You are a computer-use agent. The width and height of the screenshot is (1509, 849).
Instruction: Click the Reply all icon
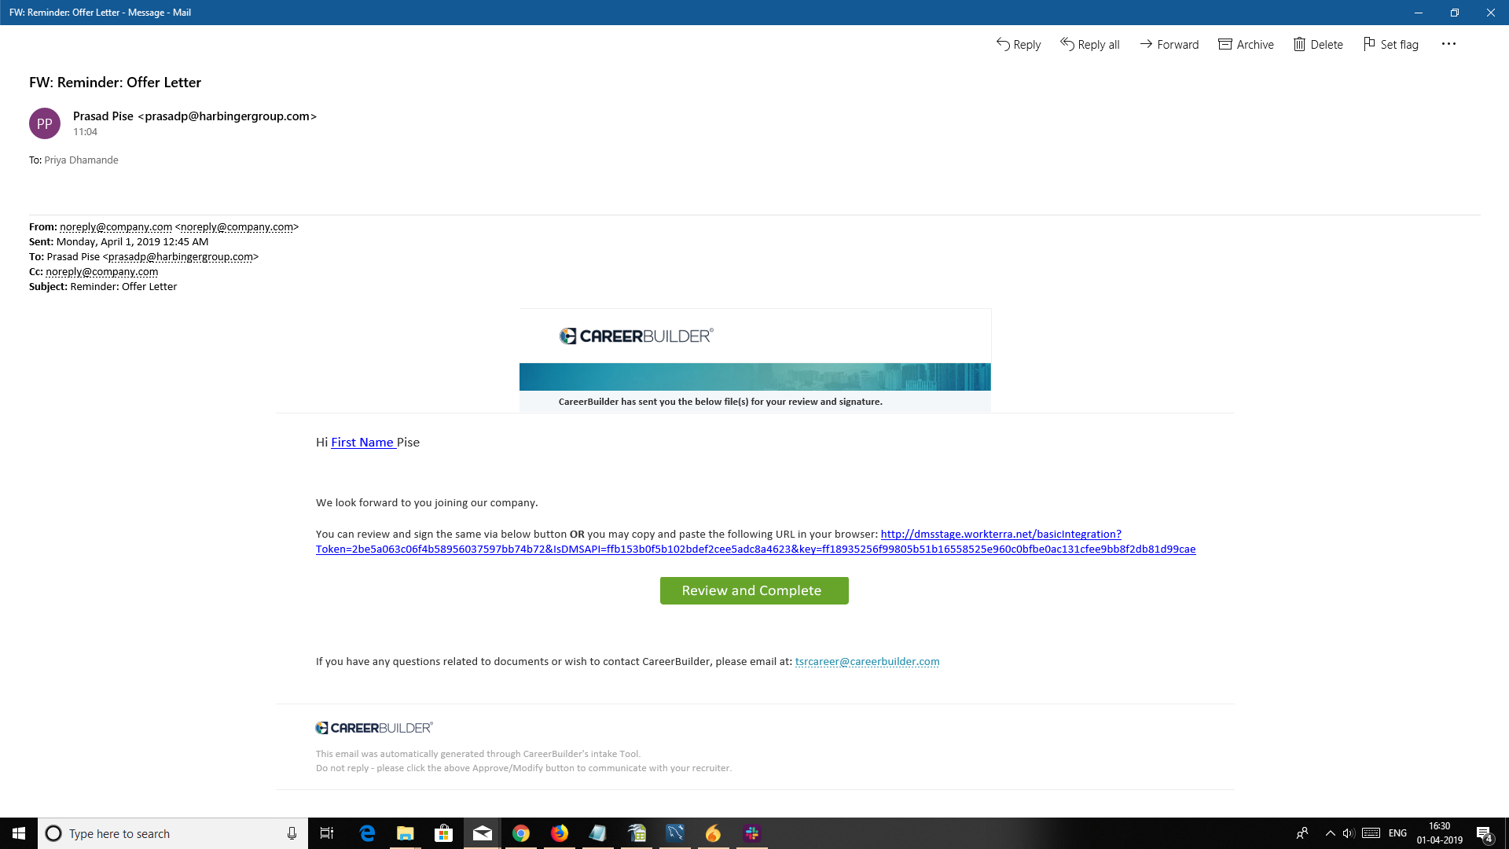click(1067, 44)
